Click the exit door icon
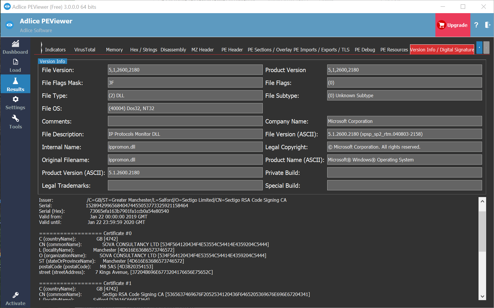The height and width of the screenshot is (308, 494). [487, 25]
